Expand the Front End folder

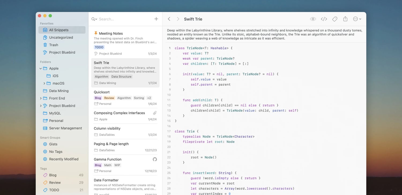pos(41,98)
